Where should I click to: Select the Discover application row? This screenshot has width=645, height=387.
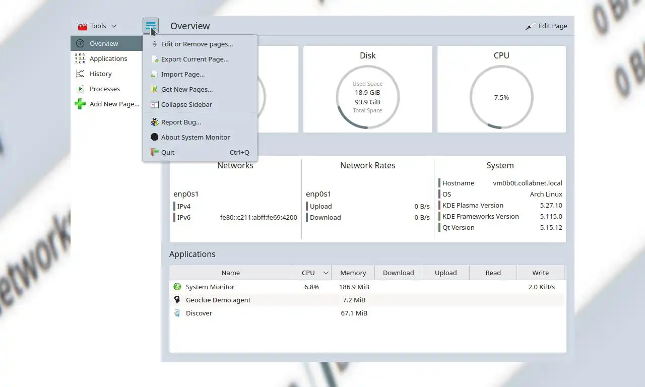[367, 313]
